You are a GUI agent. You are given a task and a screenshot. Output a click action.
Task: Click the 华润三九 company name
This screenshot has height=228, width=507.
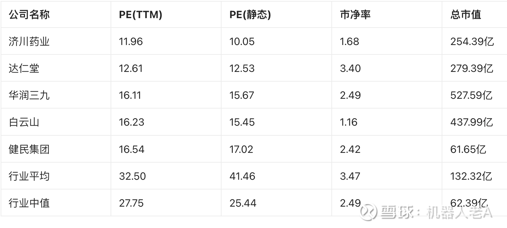click(x=29, y=95)
